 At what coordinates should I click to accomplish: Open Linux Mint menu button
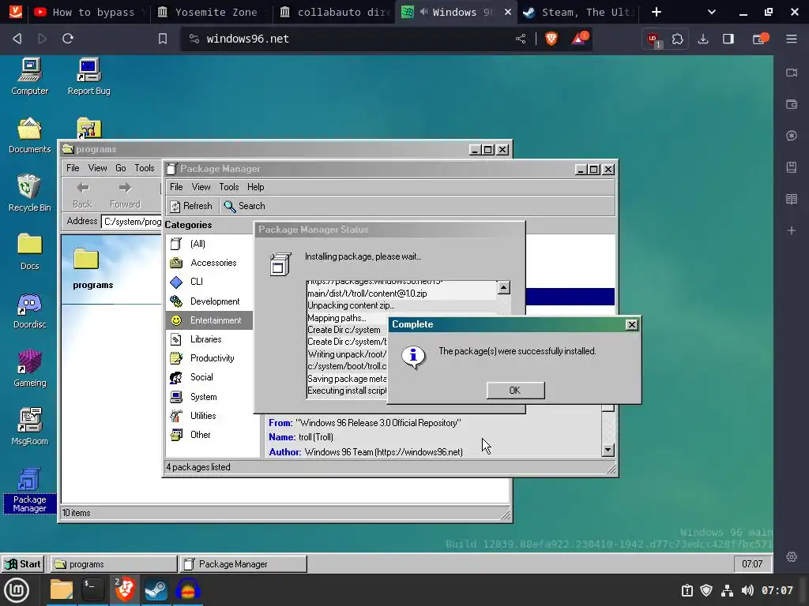[x=17, y=589]
